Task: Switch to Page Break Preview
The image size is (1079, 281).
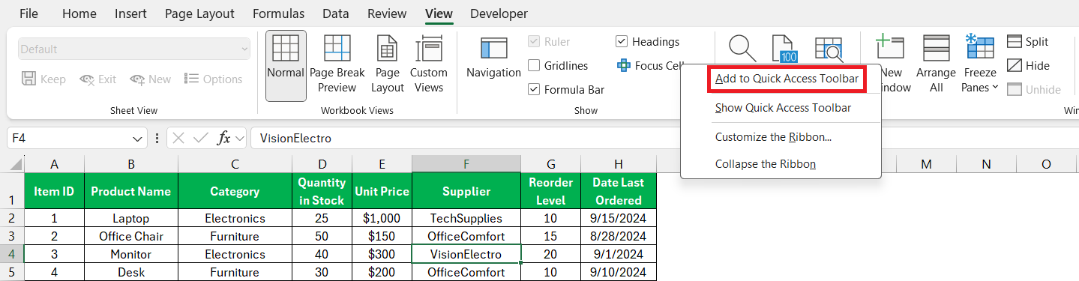Action: pyautogui.click(x=337, y=65)
